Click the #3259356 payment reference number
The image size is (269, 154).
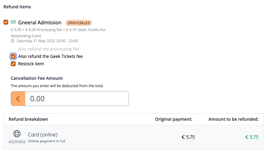[x=17, y=142]
